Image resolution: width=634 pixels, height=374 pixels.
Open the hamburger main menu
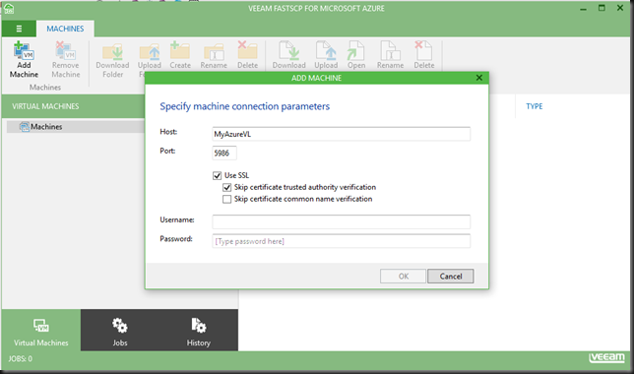pyautogui.click(x=19, y=29)
